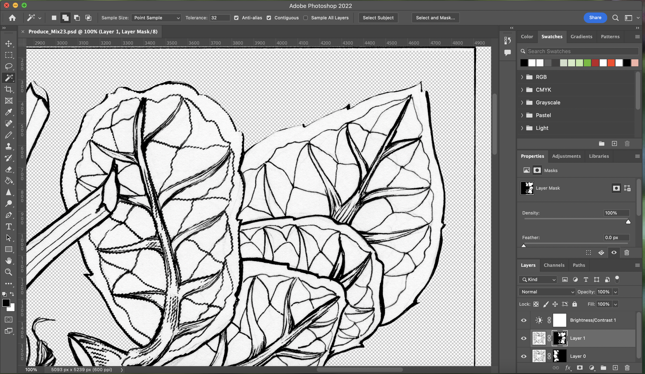645x374 pixels.
Task: Hide the Brightness/Contrast 1 layer
Action: [523, 320]
